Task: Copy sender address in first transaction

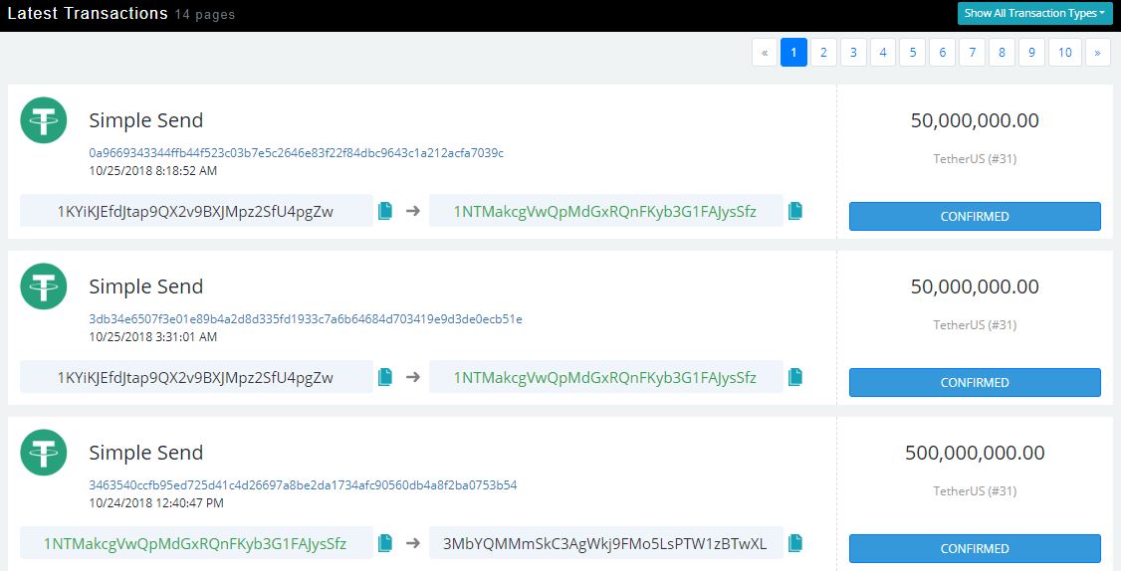Action: (385, 211)
